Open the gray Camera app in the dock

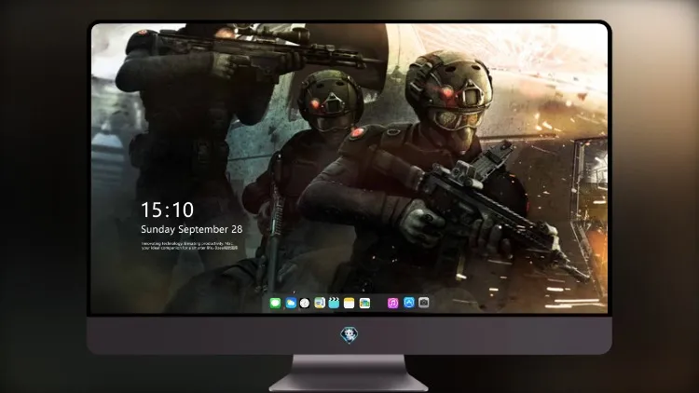(424, 303)
